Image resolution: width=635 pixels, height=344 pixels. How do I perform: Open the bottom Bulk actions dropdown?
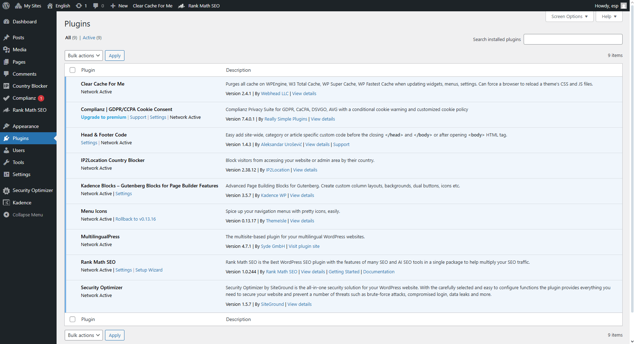click(84, 335)
